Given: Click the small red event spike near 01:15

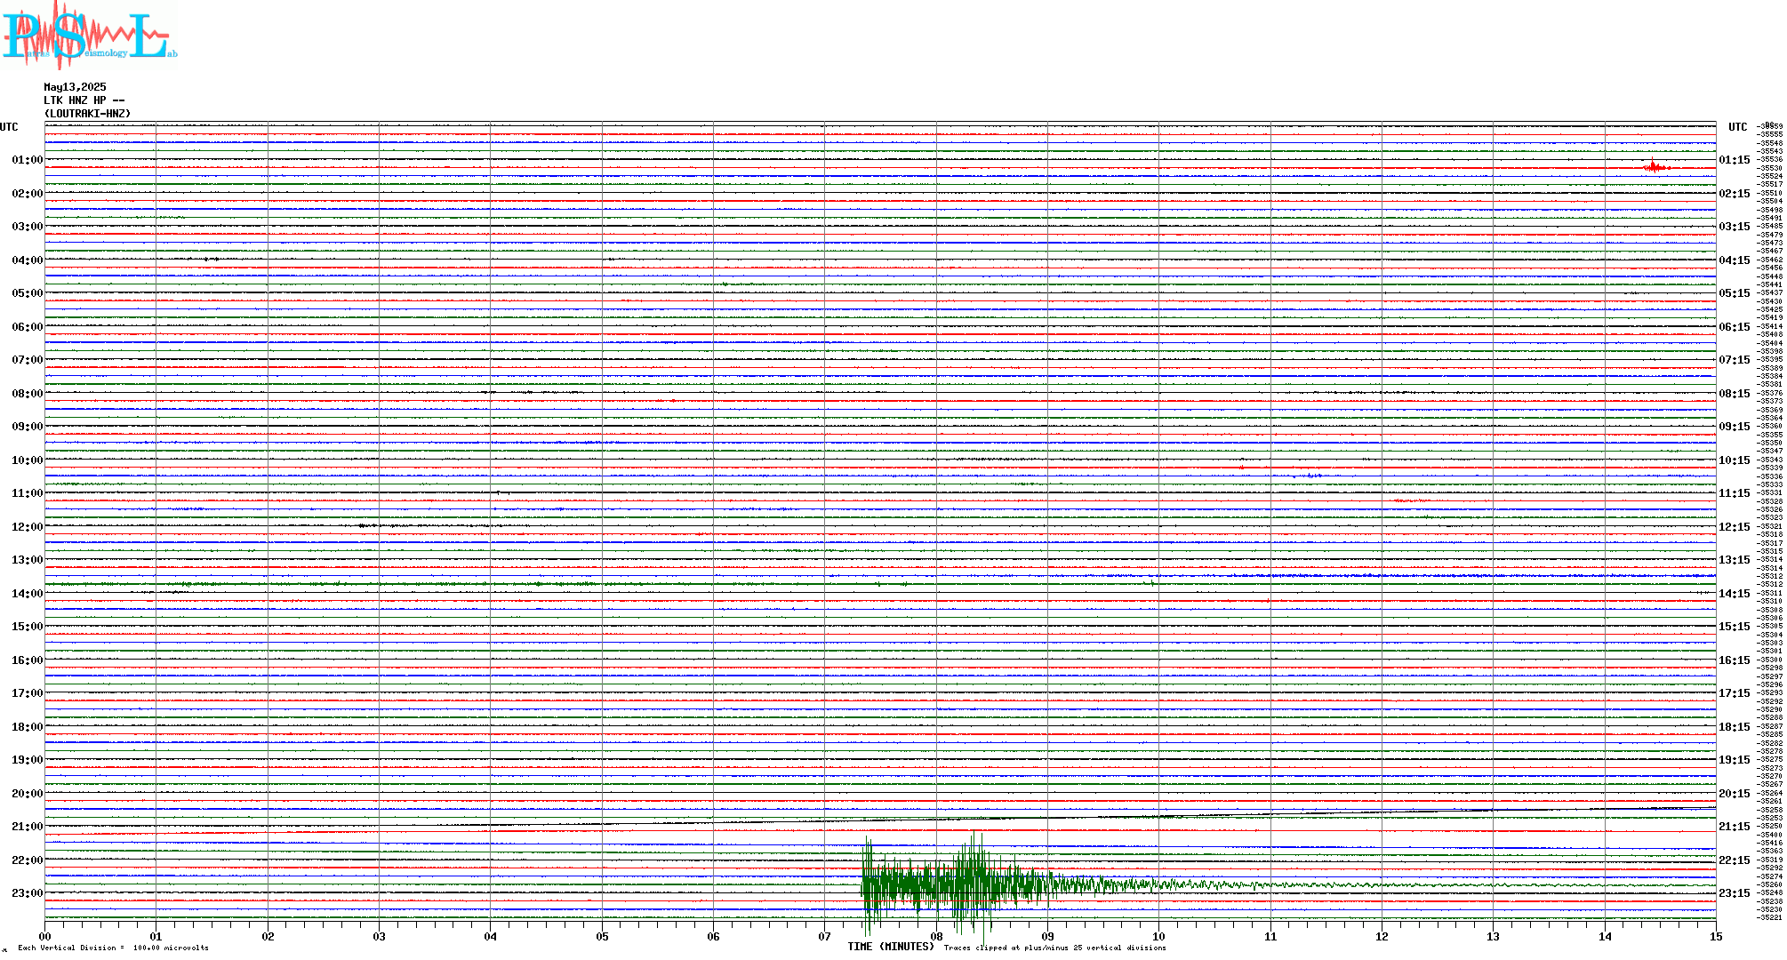Looking at the screenshot, I should (x=1653, y=166).
